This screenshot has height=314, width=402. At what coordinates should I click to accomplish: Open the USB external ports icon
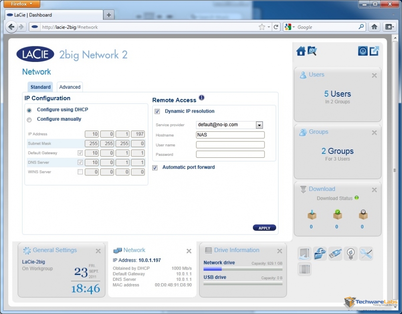point(335,254)
